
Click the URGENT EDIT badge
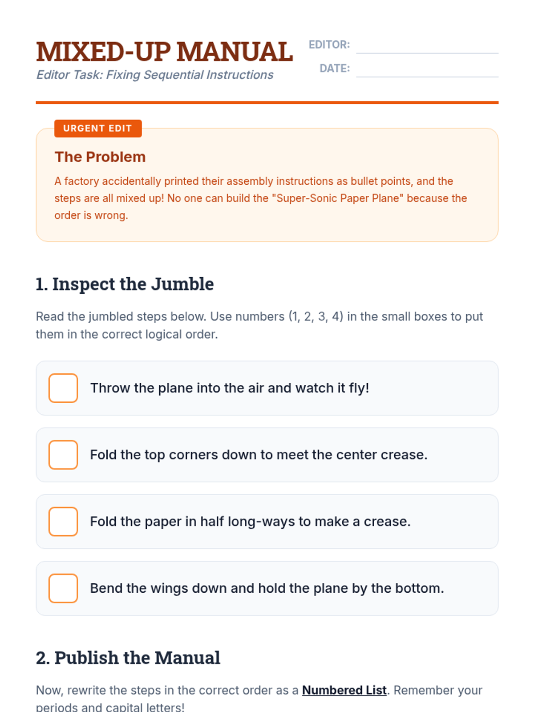pyautogui.click(x=98, y=128)
